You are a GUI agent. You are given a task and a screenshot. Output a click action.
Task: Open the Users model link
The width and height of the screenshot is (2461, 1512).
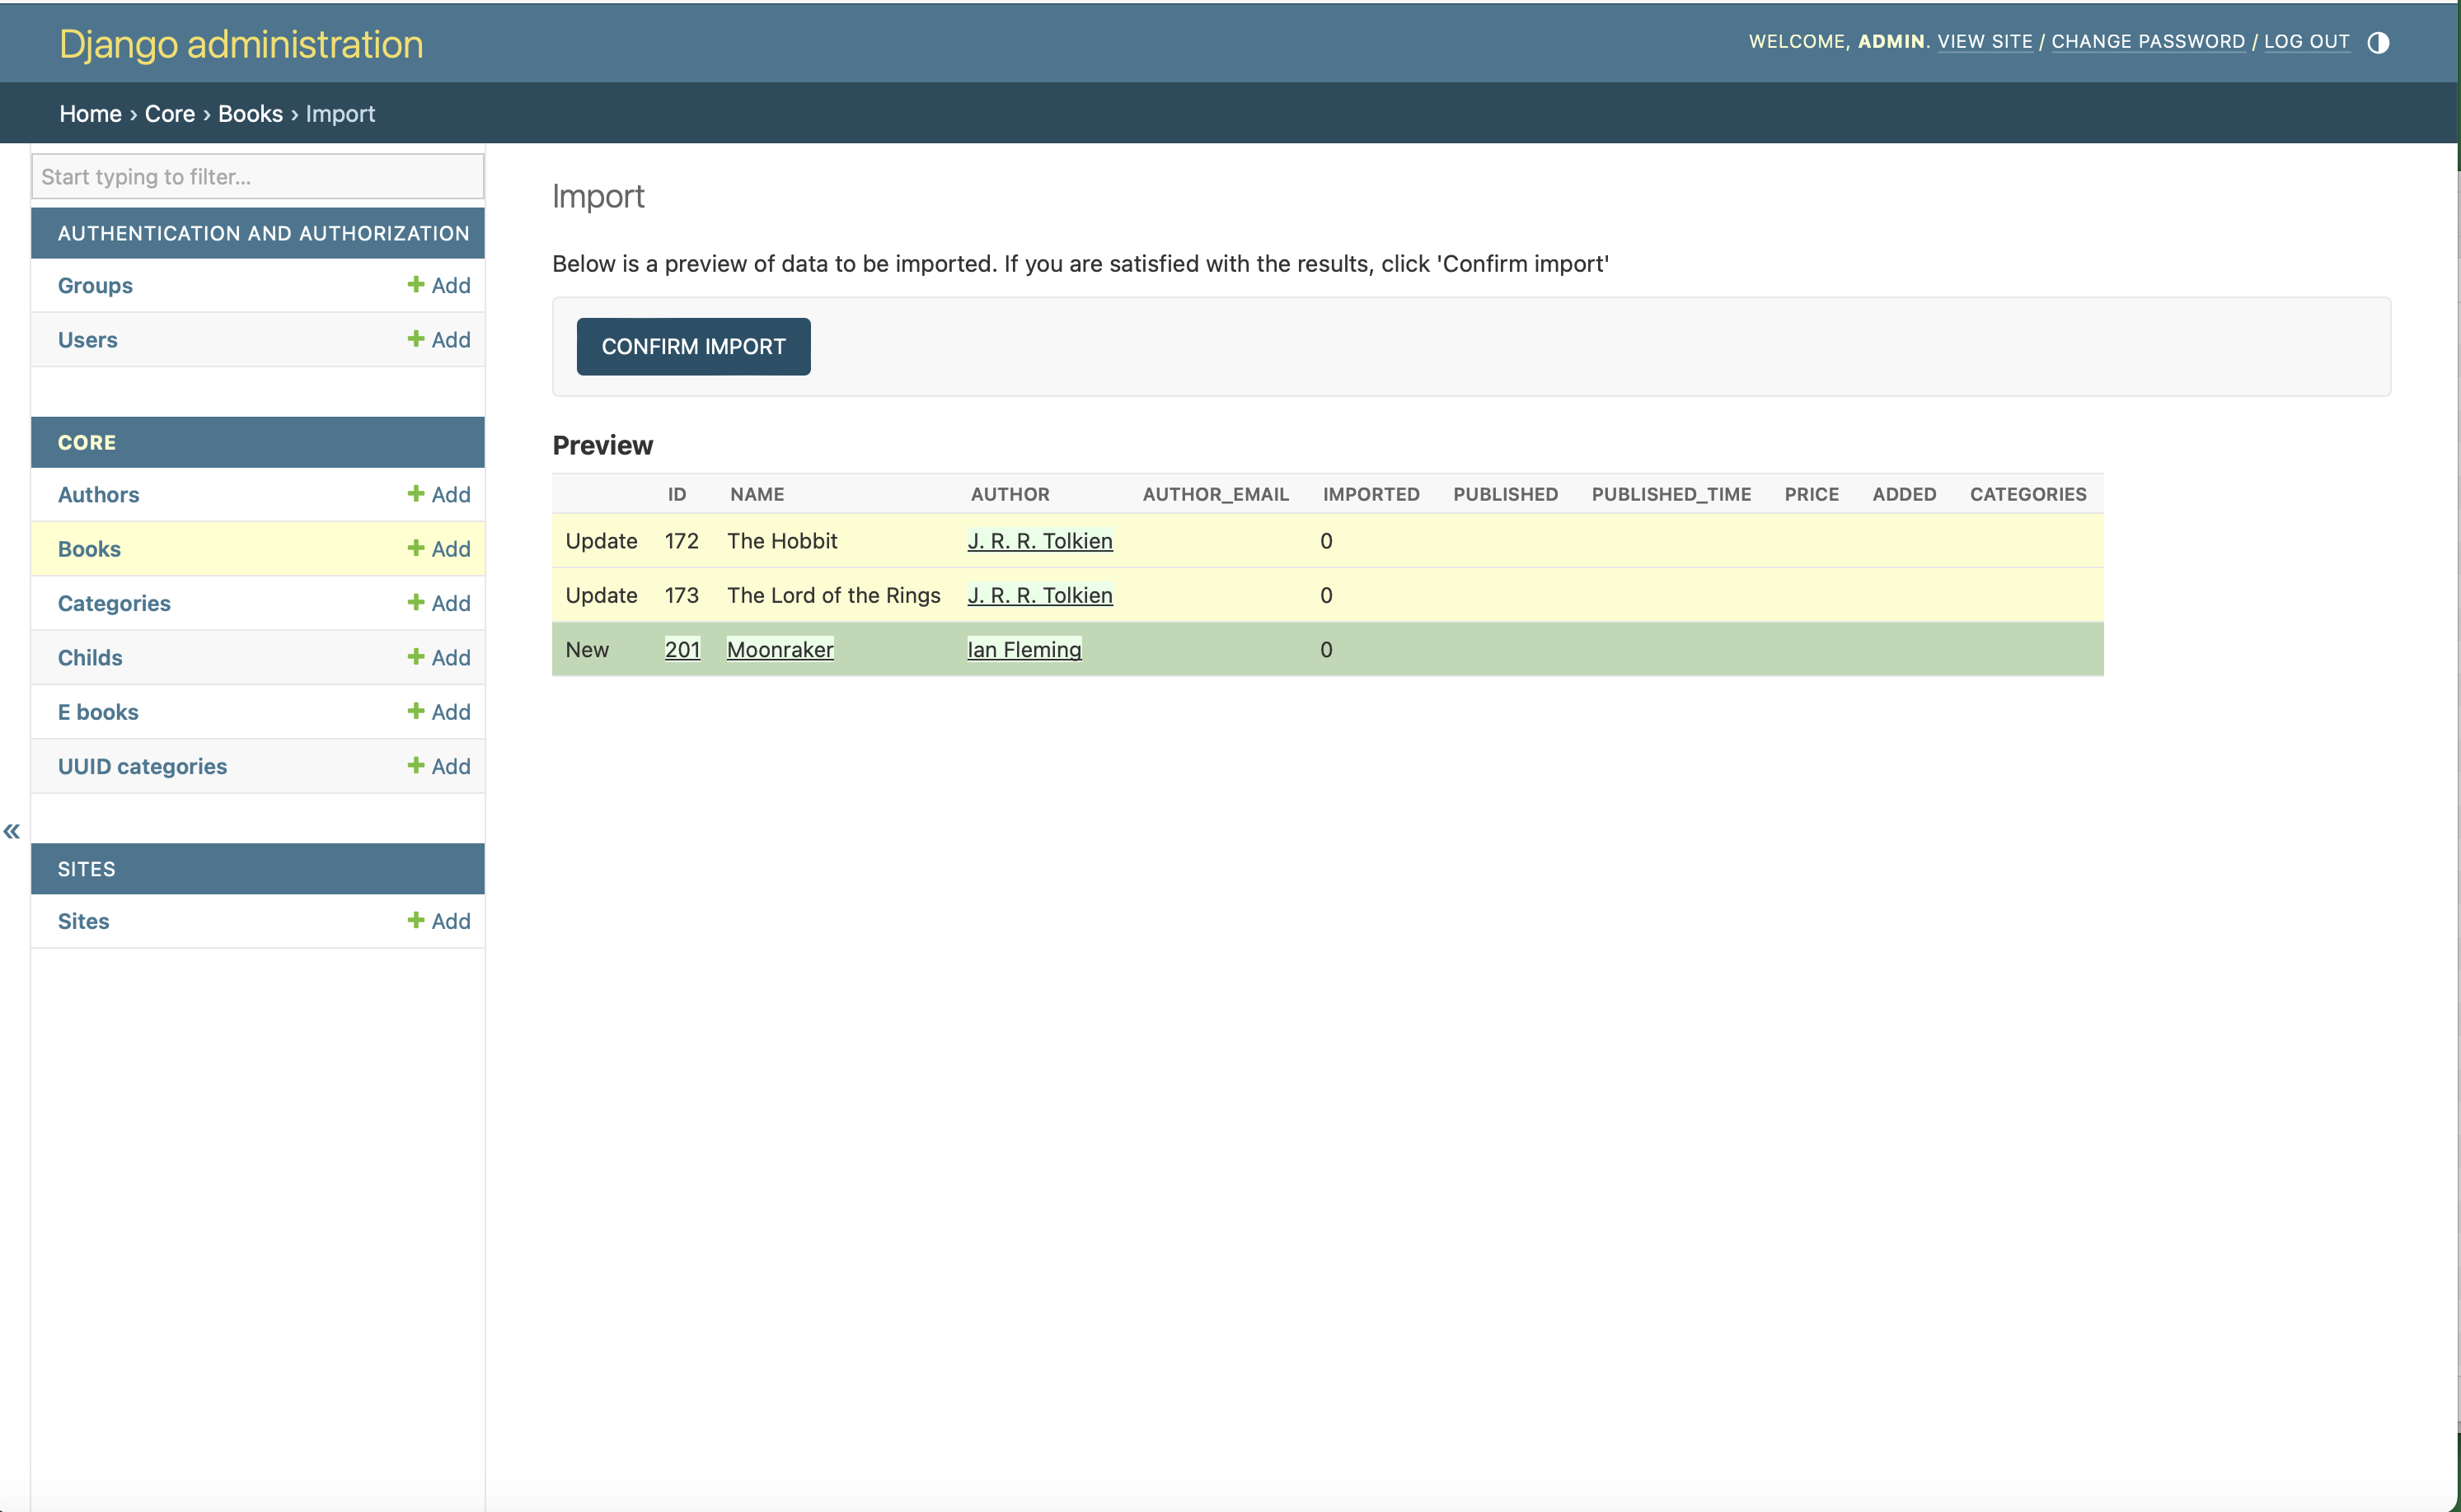pos(87,339)
